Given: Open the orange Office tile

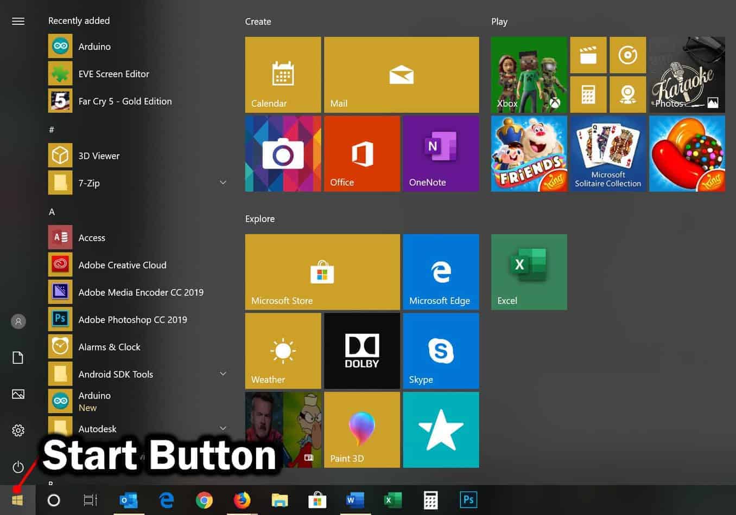Looking at the screenshot, I should 361,153.
